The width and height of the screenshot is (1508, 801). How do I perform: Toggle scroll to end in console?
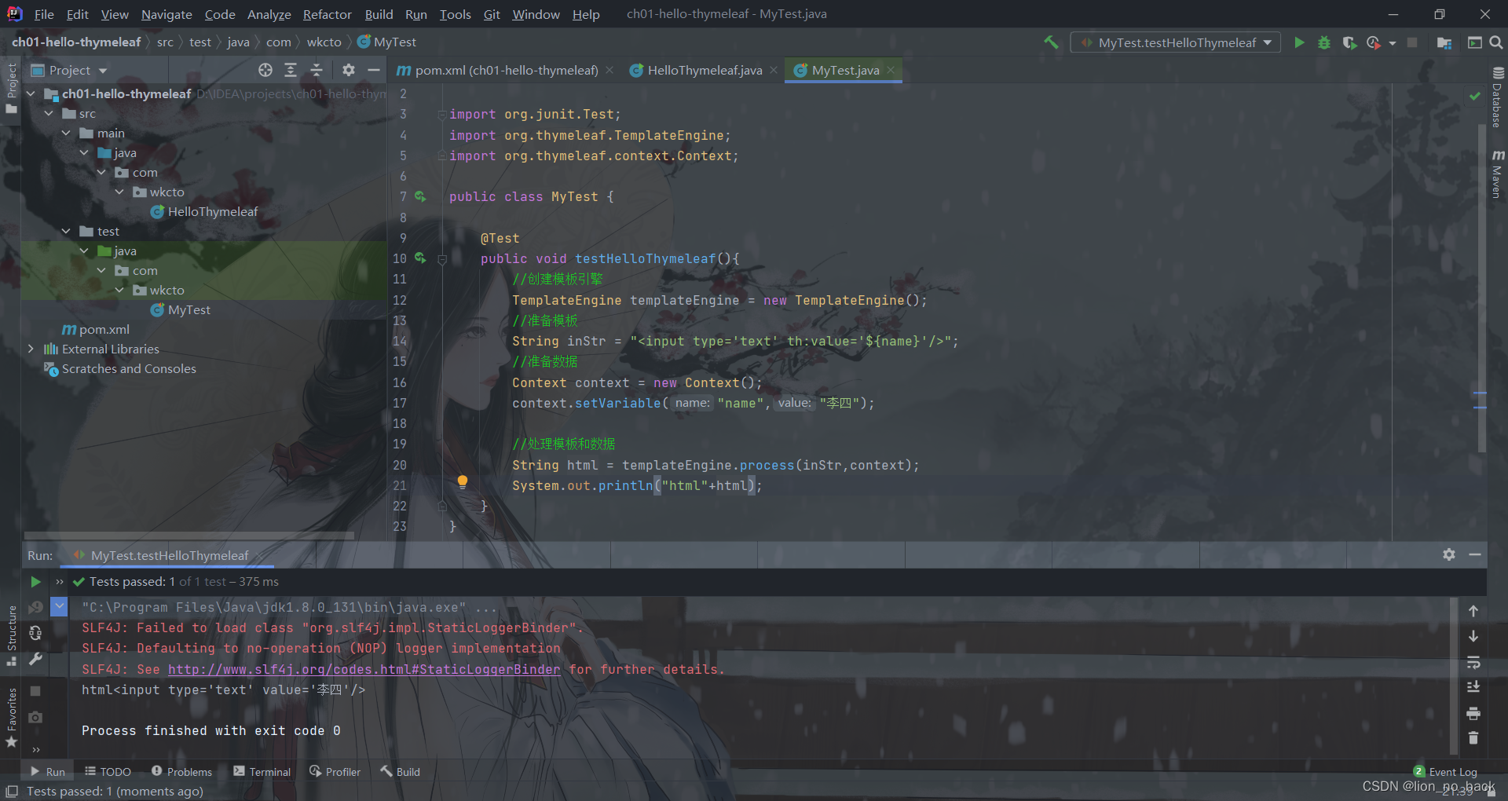pyautogui.click(x=1473, y=687)
